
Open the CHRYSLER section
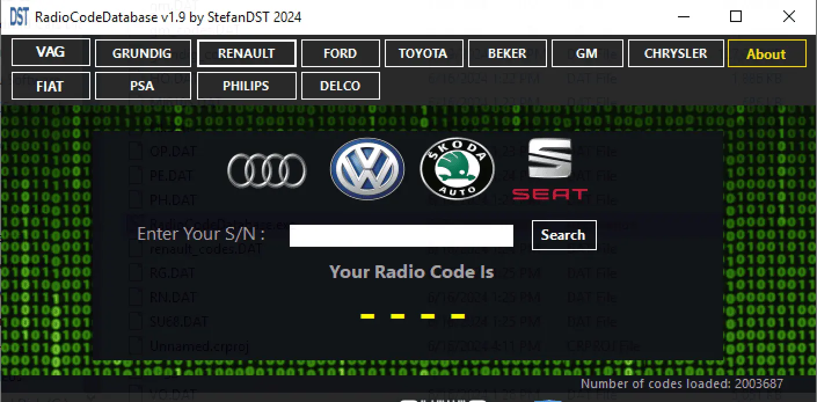tap(676, 53)
